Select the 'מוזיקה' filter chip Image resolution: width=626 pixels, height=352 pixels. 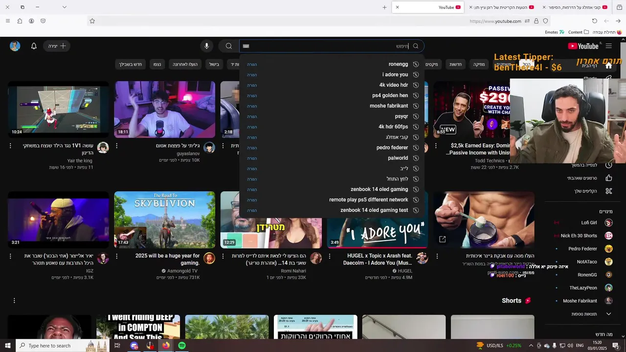point(479,65)
